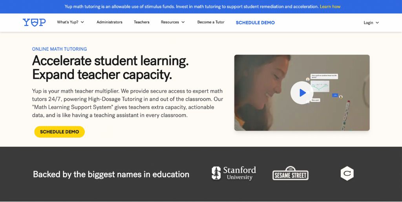Click the Yup logo in the header

click(x=34, y=22)
